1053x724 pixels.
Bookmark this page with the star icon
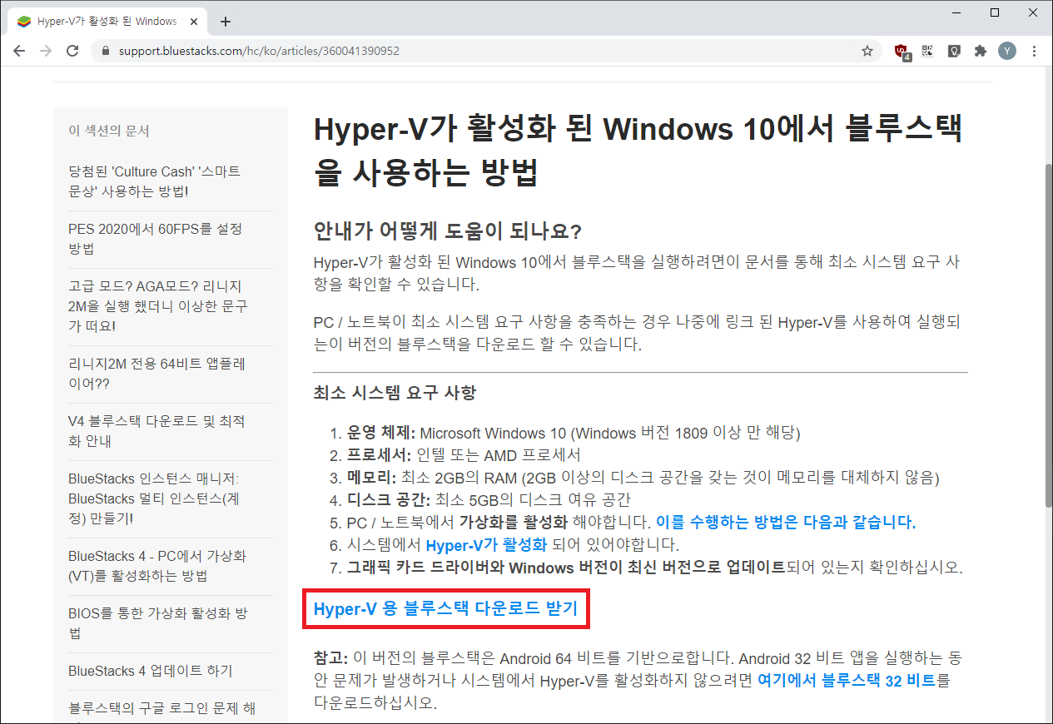click(x=867, y=51)
